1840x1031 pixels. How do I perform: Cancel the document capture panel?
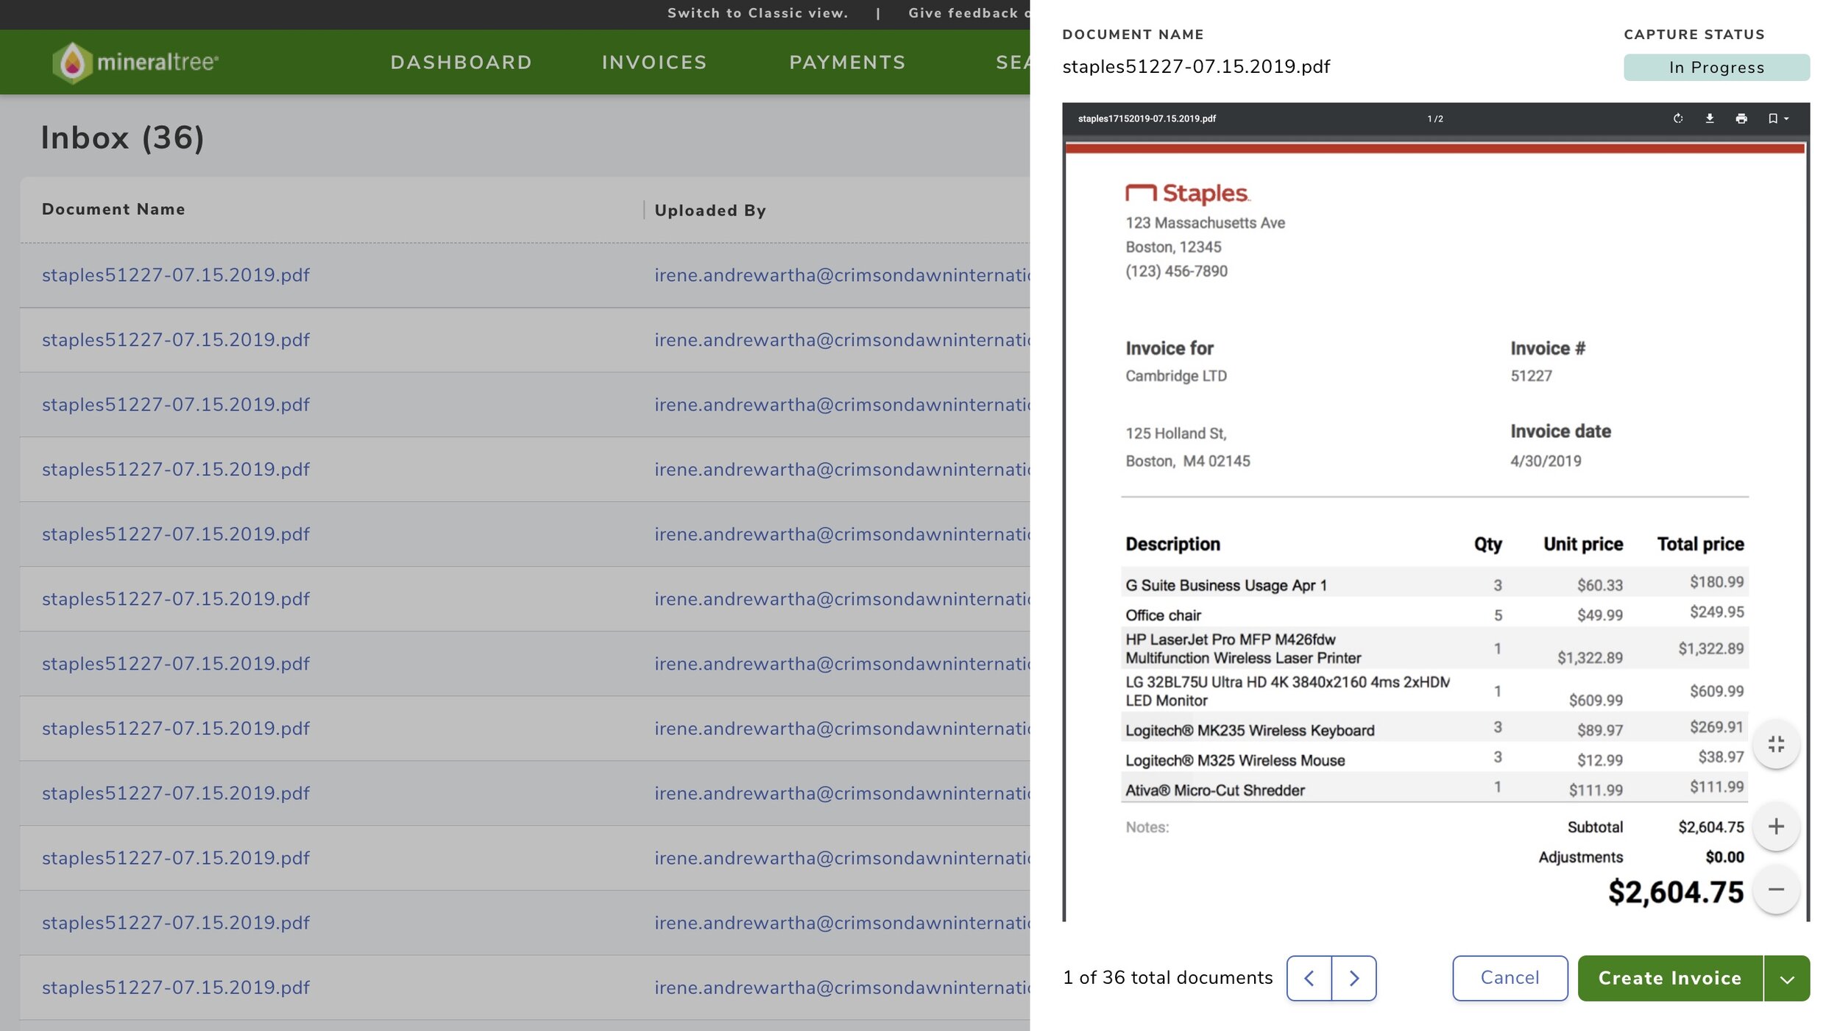1510,978
